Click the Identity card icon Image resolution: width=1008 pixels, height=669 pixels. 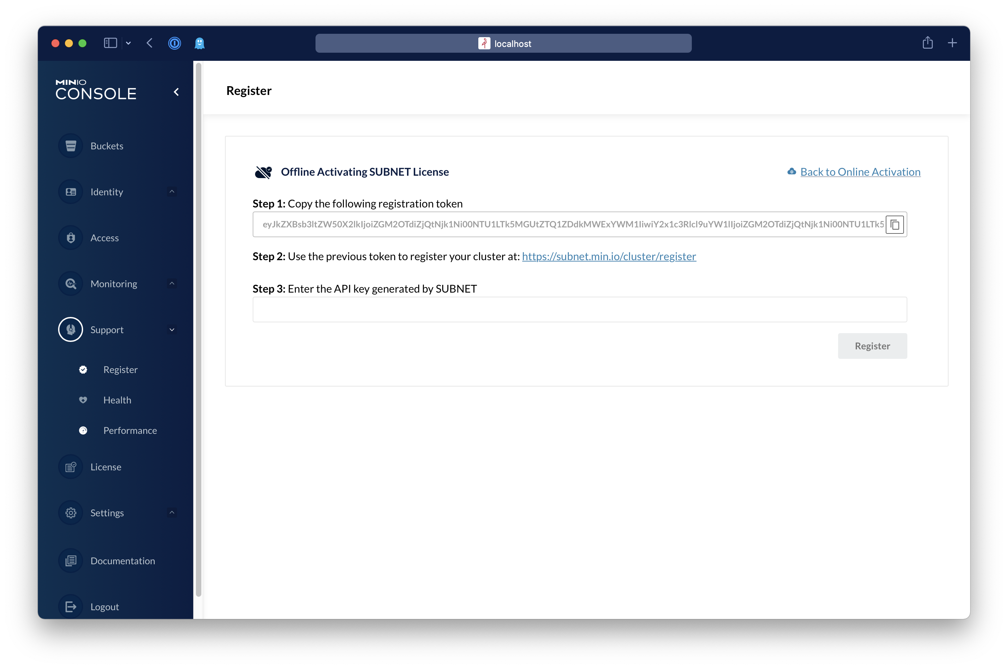pos(71,192)
